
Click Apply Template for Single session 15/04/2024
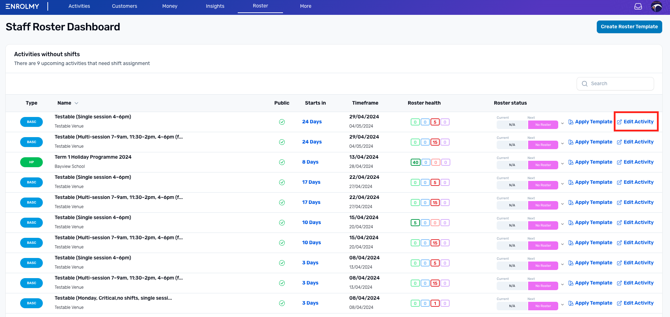(x=590, y=223)
